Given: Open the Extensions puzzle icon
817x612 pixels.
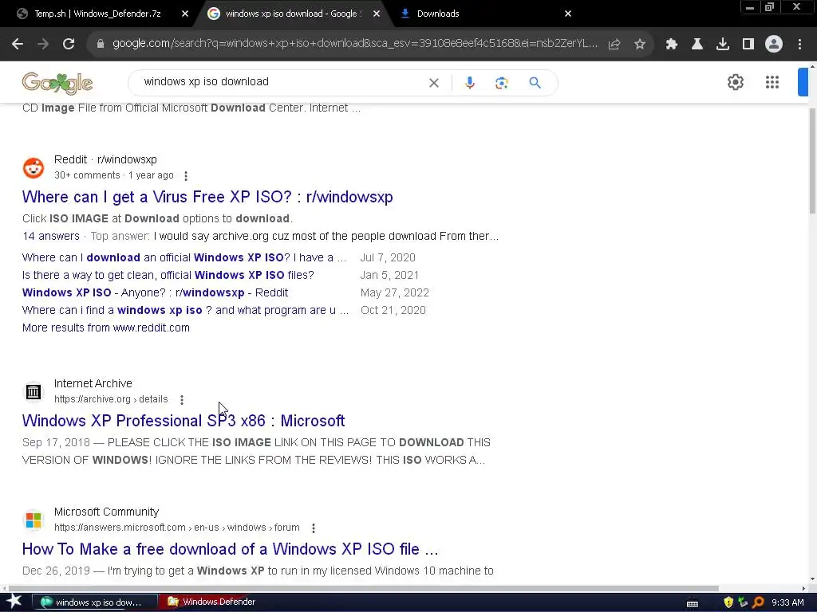Looking at the screenshot, I should [672, 45].
